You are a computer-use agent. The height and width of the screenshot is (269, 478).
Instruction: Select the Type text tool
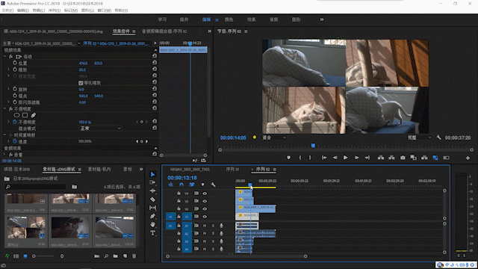pyautogui.click(x=152, y=233)
